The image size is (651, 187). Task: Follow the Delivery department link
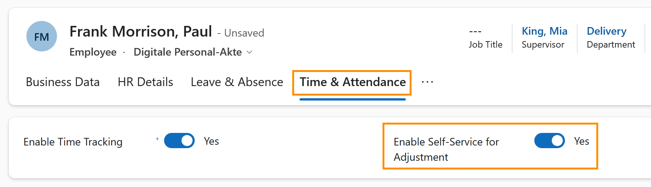pos(606,31)
